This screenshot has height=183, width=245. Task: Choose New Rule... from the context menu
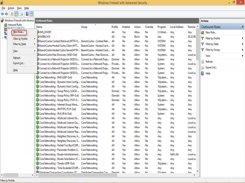pyautogui.click(x=18, y=32)
